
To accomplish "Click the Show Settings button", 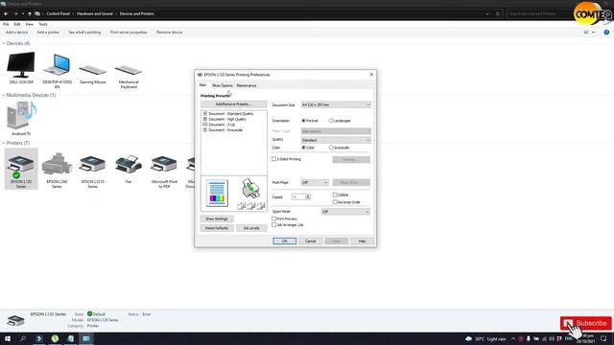I will (x=217, y=218).
